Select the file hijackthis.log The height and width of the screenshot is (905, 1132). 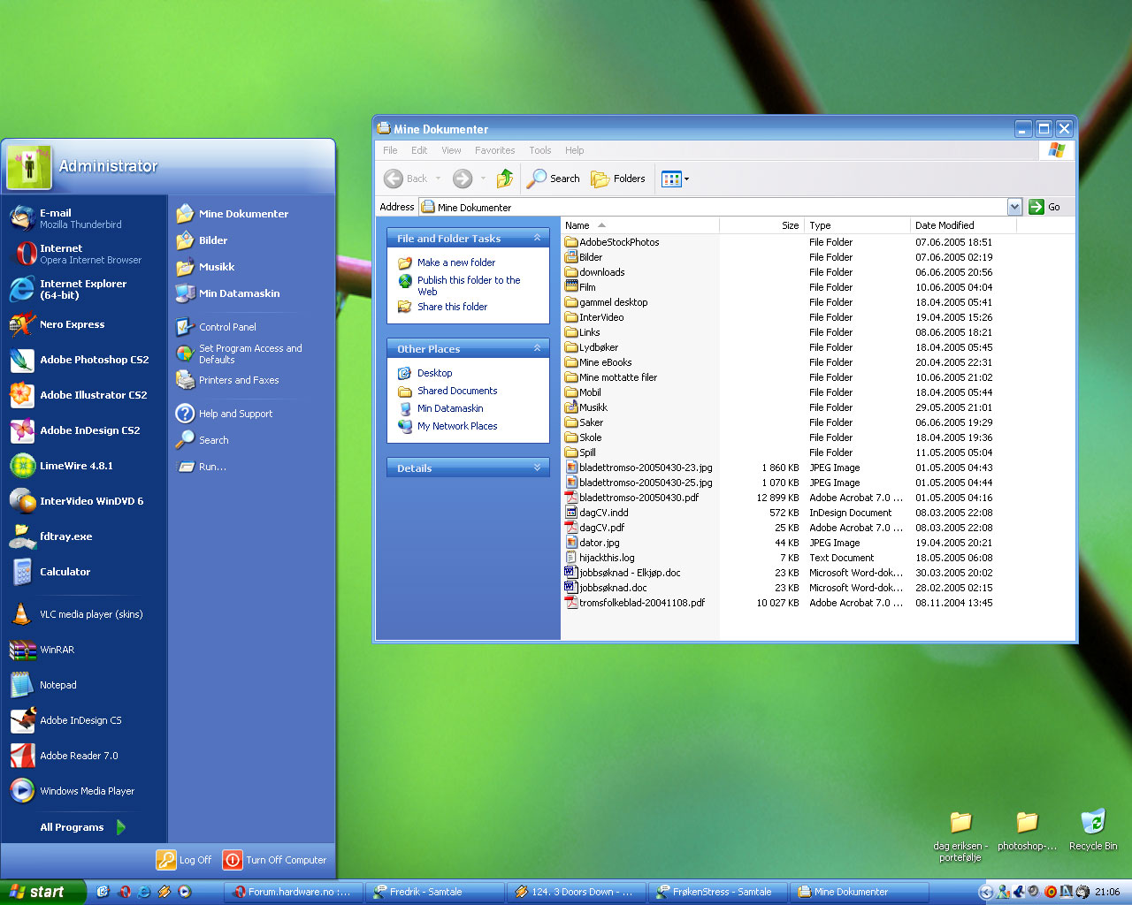pyautogui.click(x=600, y=558)
